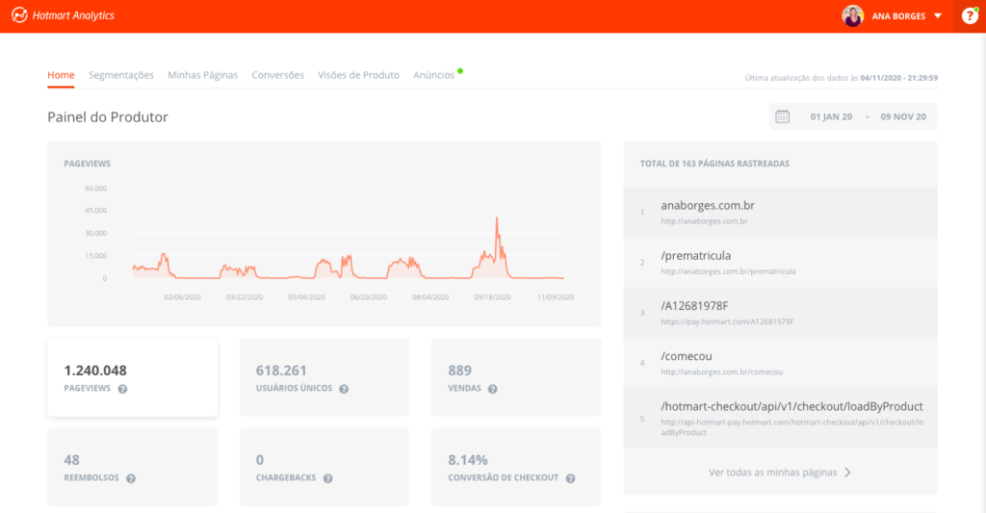The width and height of the screenshot is (986, 513).
Task: Click the 60.000 y-axis label
Action: [x=95, y=188]
